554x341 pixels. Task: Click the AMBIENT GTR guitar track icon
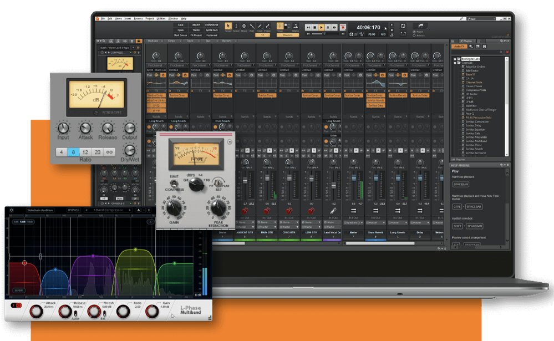[245, 211]
